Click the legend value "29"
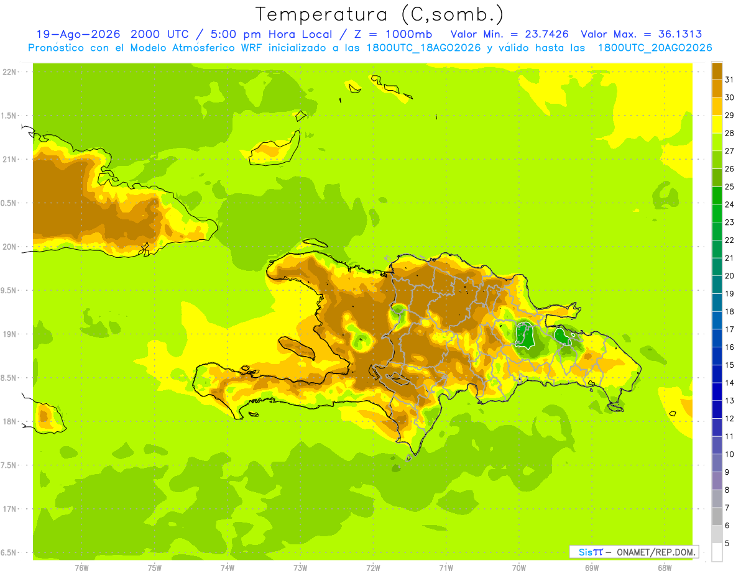 (730, 115)
